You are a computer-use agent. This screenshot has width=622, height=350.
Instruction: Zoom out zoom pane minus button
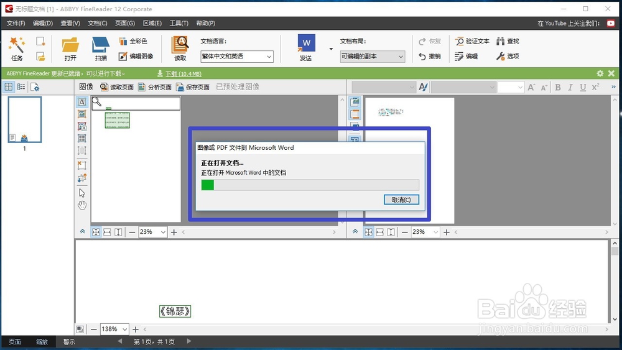coord(94,329)
